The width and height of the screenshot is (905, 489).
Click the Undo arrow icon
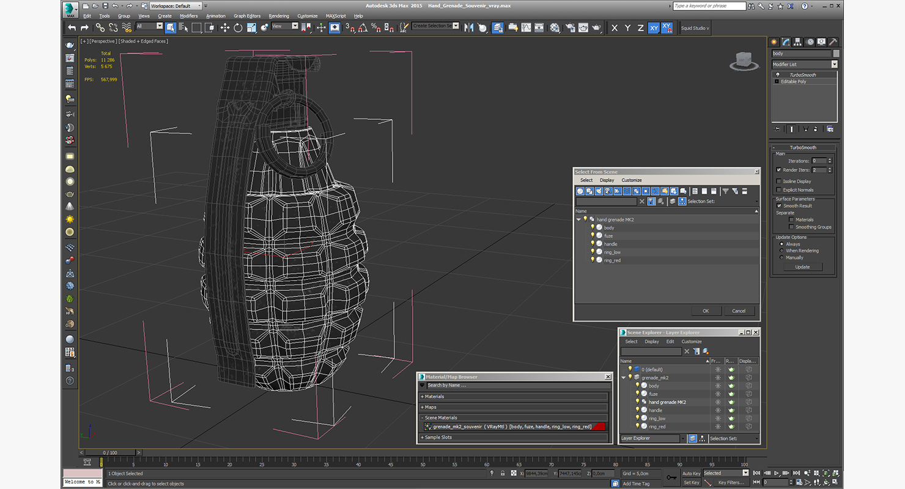tap(72, 28)
